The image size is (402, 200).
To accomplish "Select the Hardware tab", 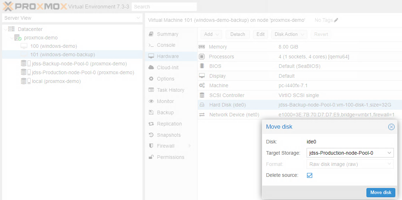I will [171, 56].
